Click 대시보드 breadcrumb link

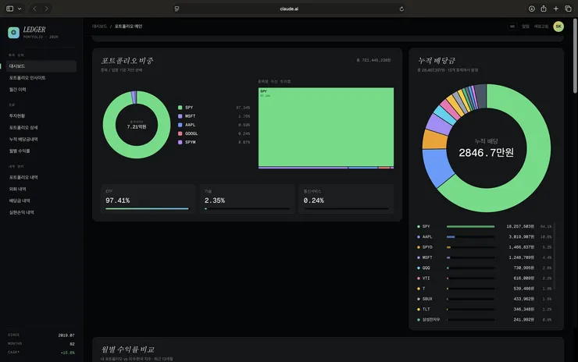pyautogui.click(x=99, y=27)
